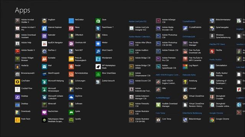
Task: Launch Audible Download Manager icon
Action: point(158,105)
